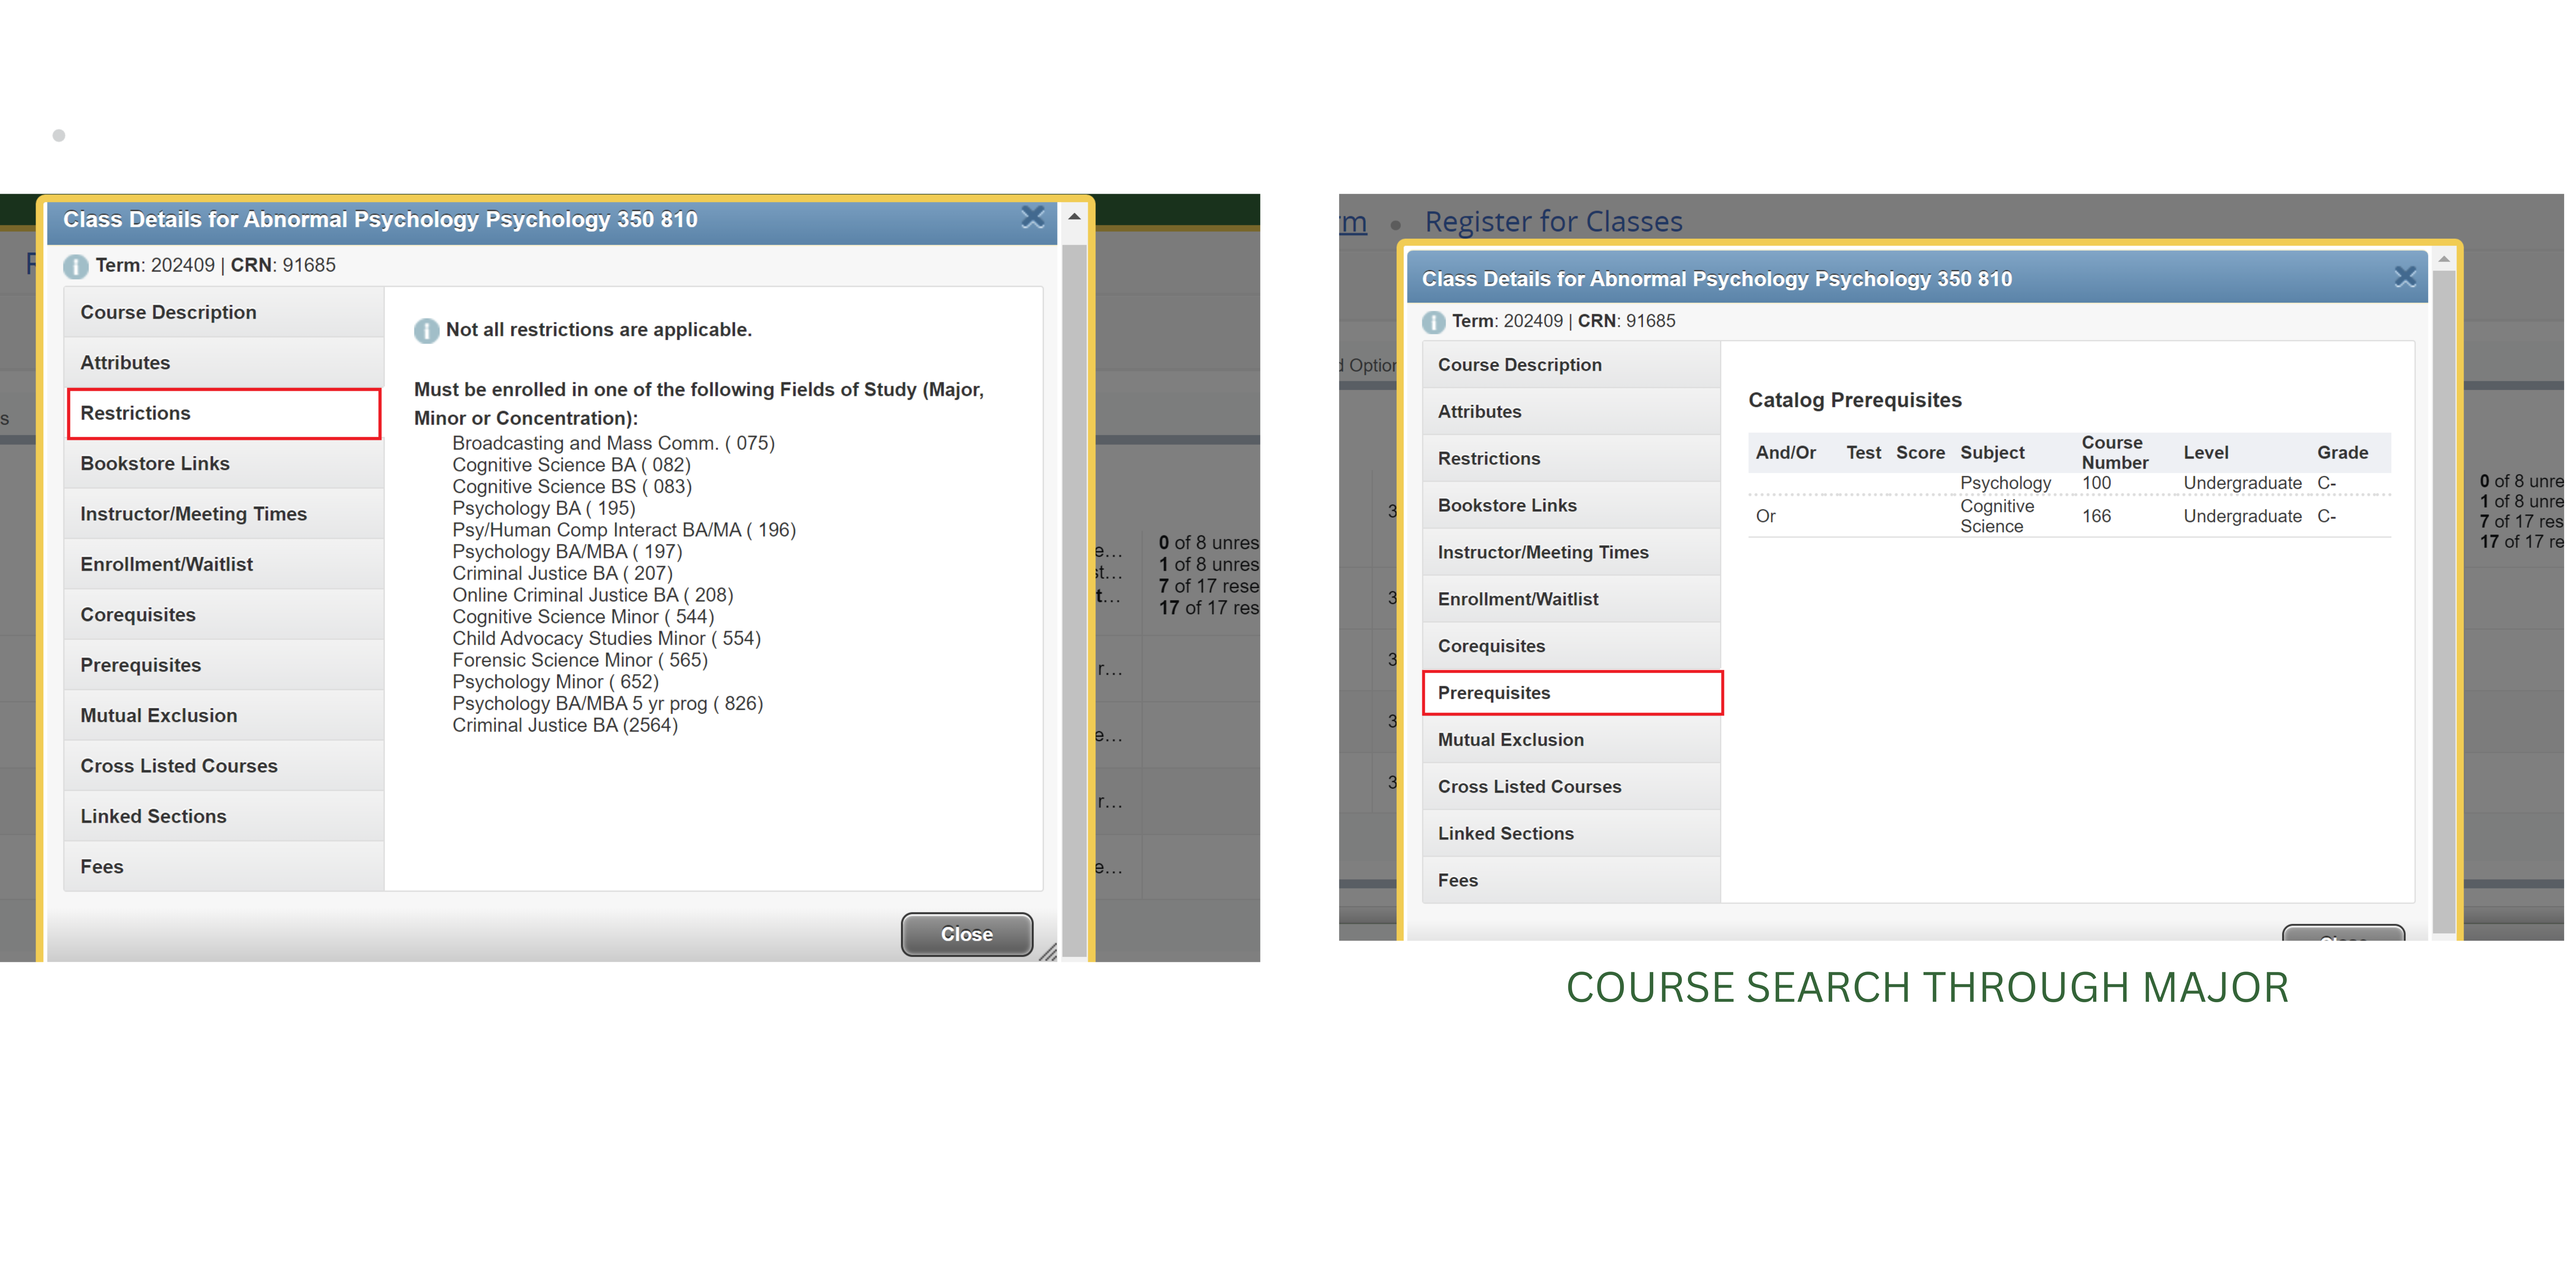Open Bookstore Links in left dialog
Image resolution: width=2576 pixels, height=1288 pixels.
224,464
